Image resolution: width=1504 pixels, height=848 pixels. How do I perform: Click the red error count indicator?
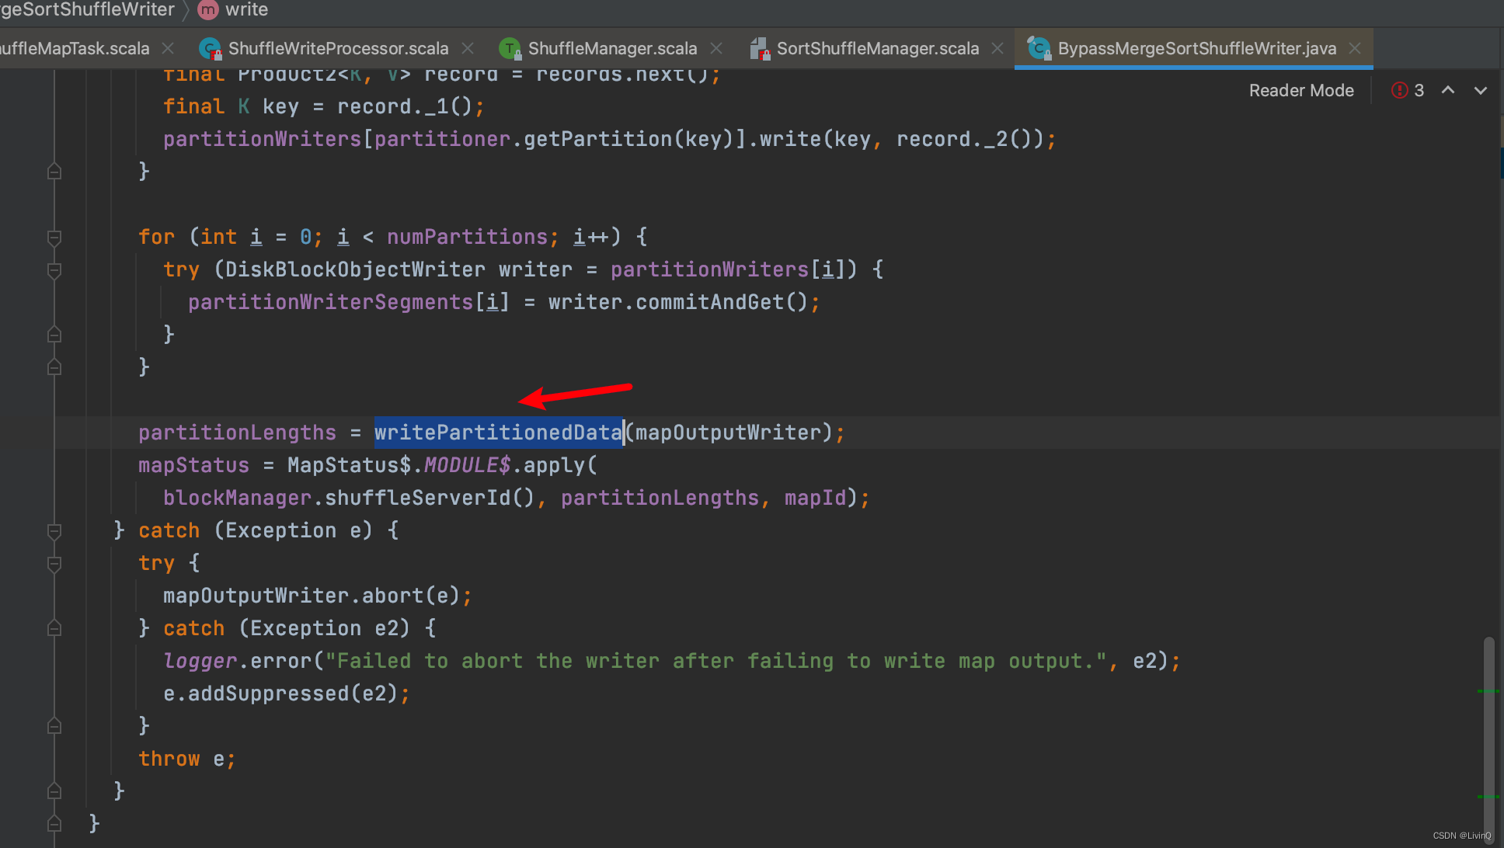[1407, 91]
